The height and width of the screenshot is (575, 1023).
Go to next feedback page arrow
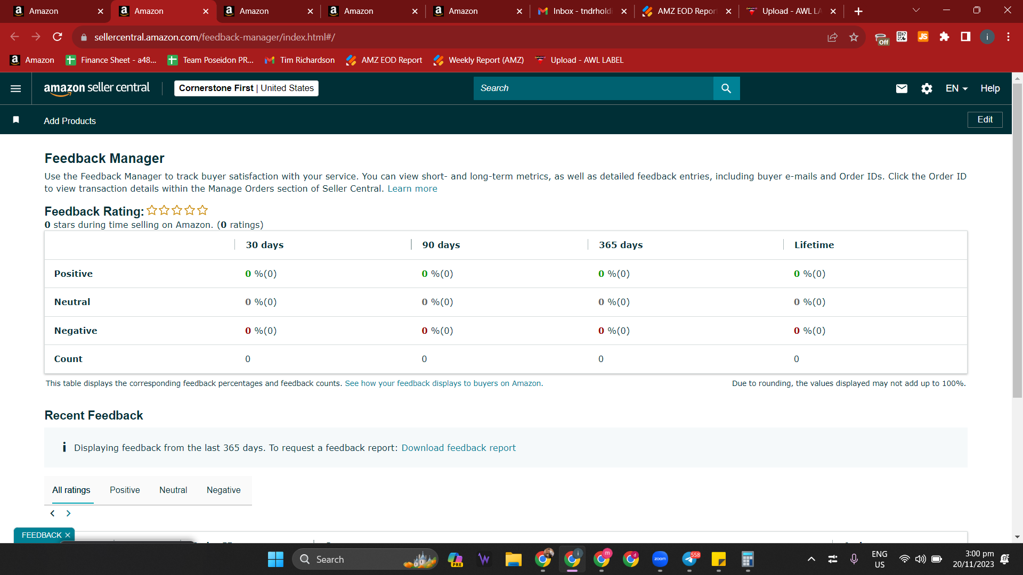coord(68,513)
